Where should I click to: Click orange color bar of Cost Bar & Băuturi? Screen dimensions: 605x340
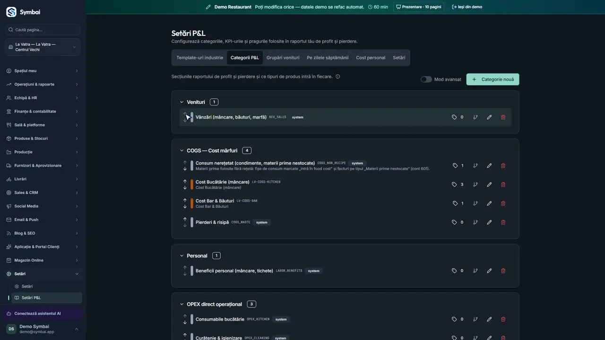click(x=192, y=204)
